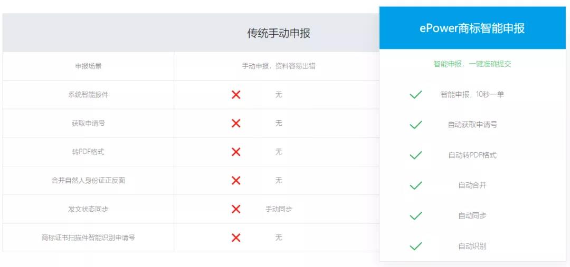Click the red X in 获取申请号 row
The height and width of the screenshot is (267, 570).
[x=236, y=123]
